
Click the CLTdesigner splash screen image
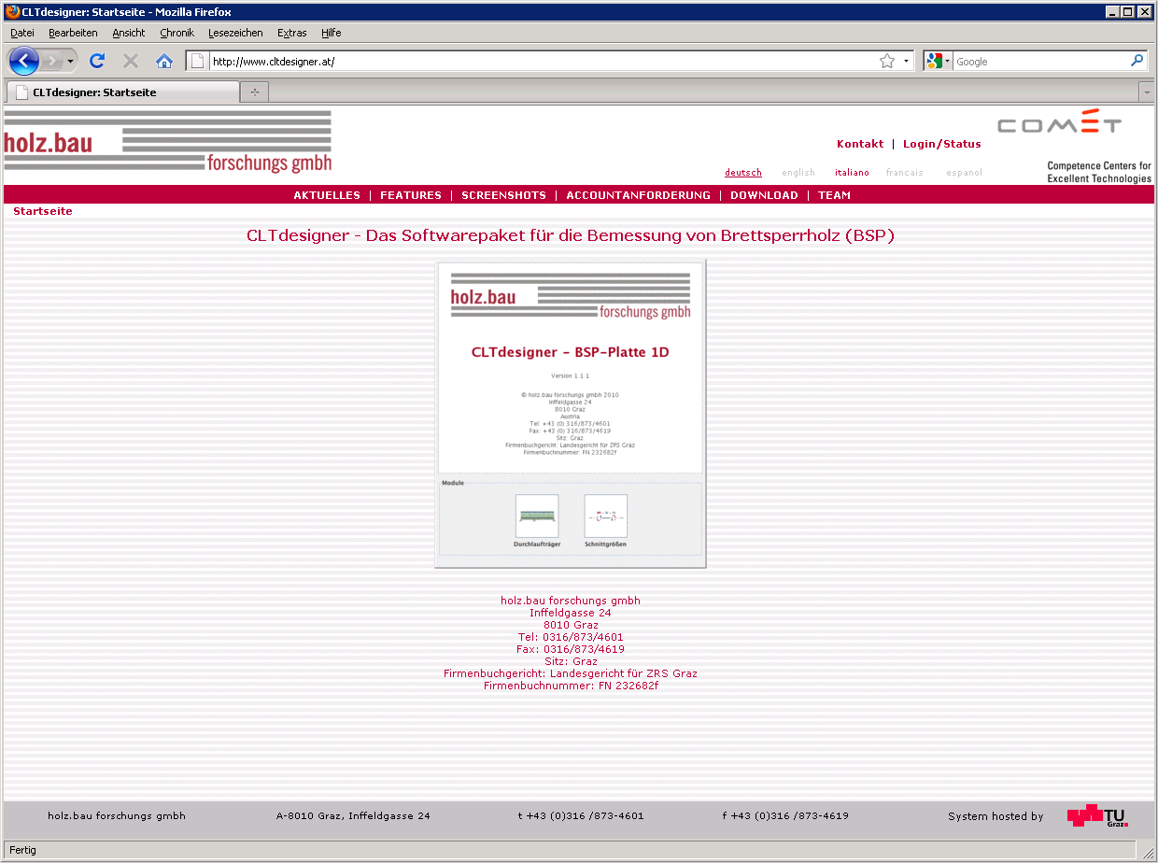tap(570, 414)
